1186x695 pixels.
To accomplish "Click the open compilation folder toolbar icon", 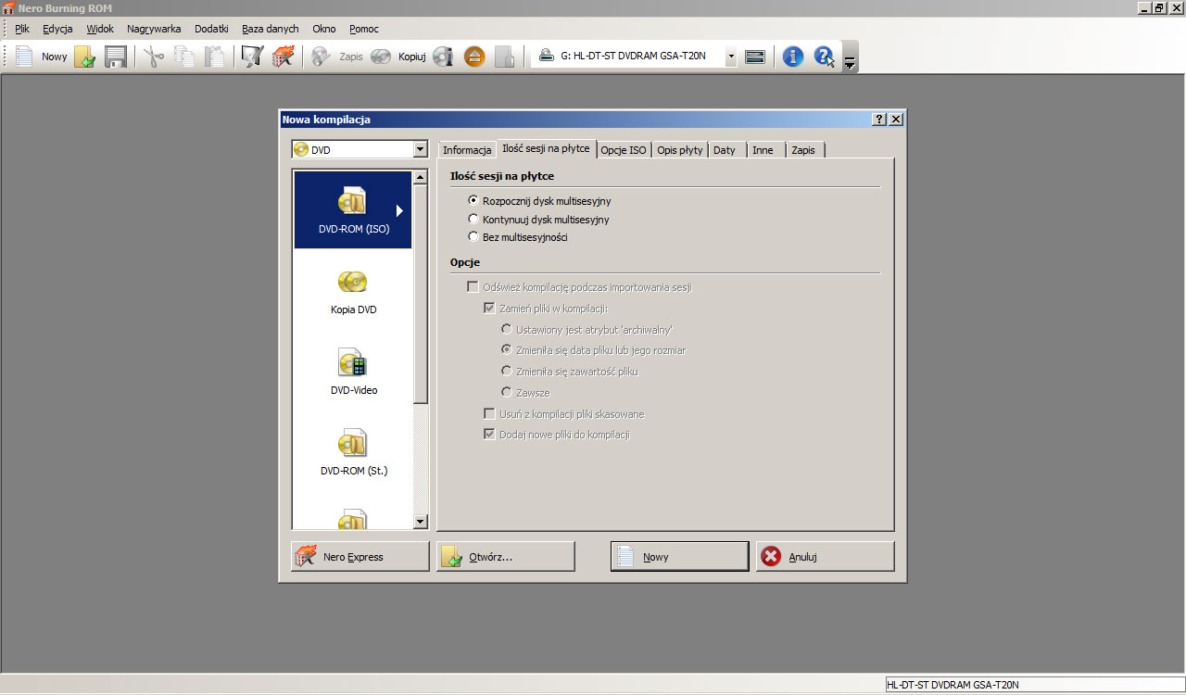I will tap(85, 57).
